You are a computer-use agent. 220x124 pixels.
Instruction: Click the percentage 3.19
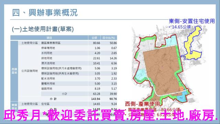(114, 68)
